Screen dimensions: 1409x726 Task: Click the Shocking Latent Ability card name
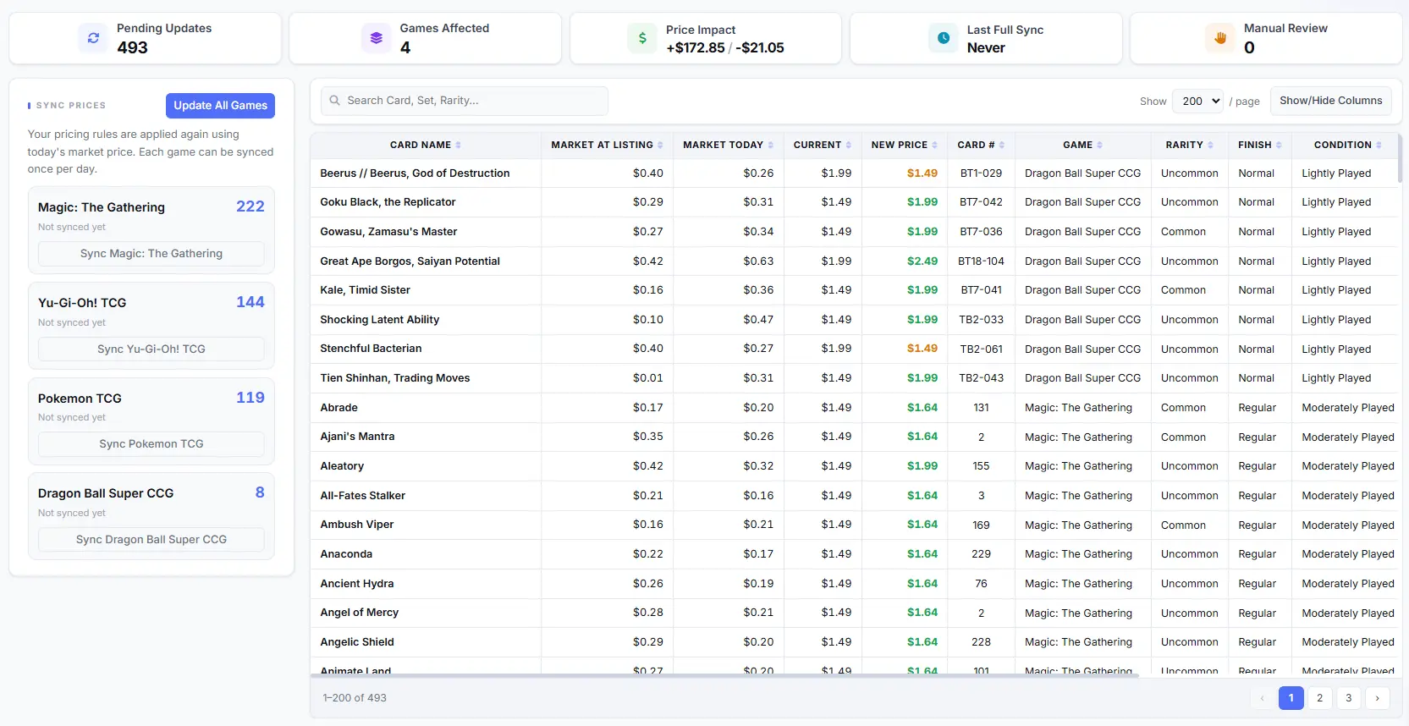pos(379,320)
